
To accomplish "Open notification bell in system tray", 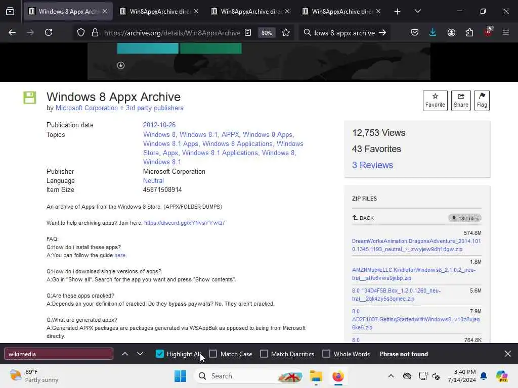I will click(484, 376).
